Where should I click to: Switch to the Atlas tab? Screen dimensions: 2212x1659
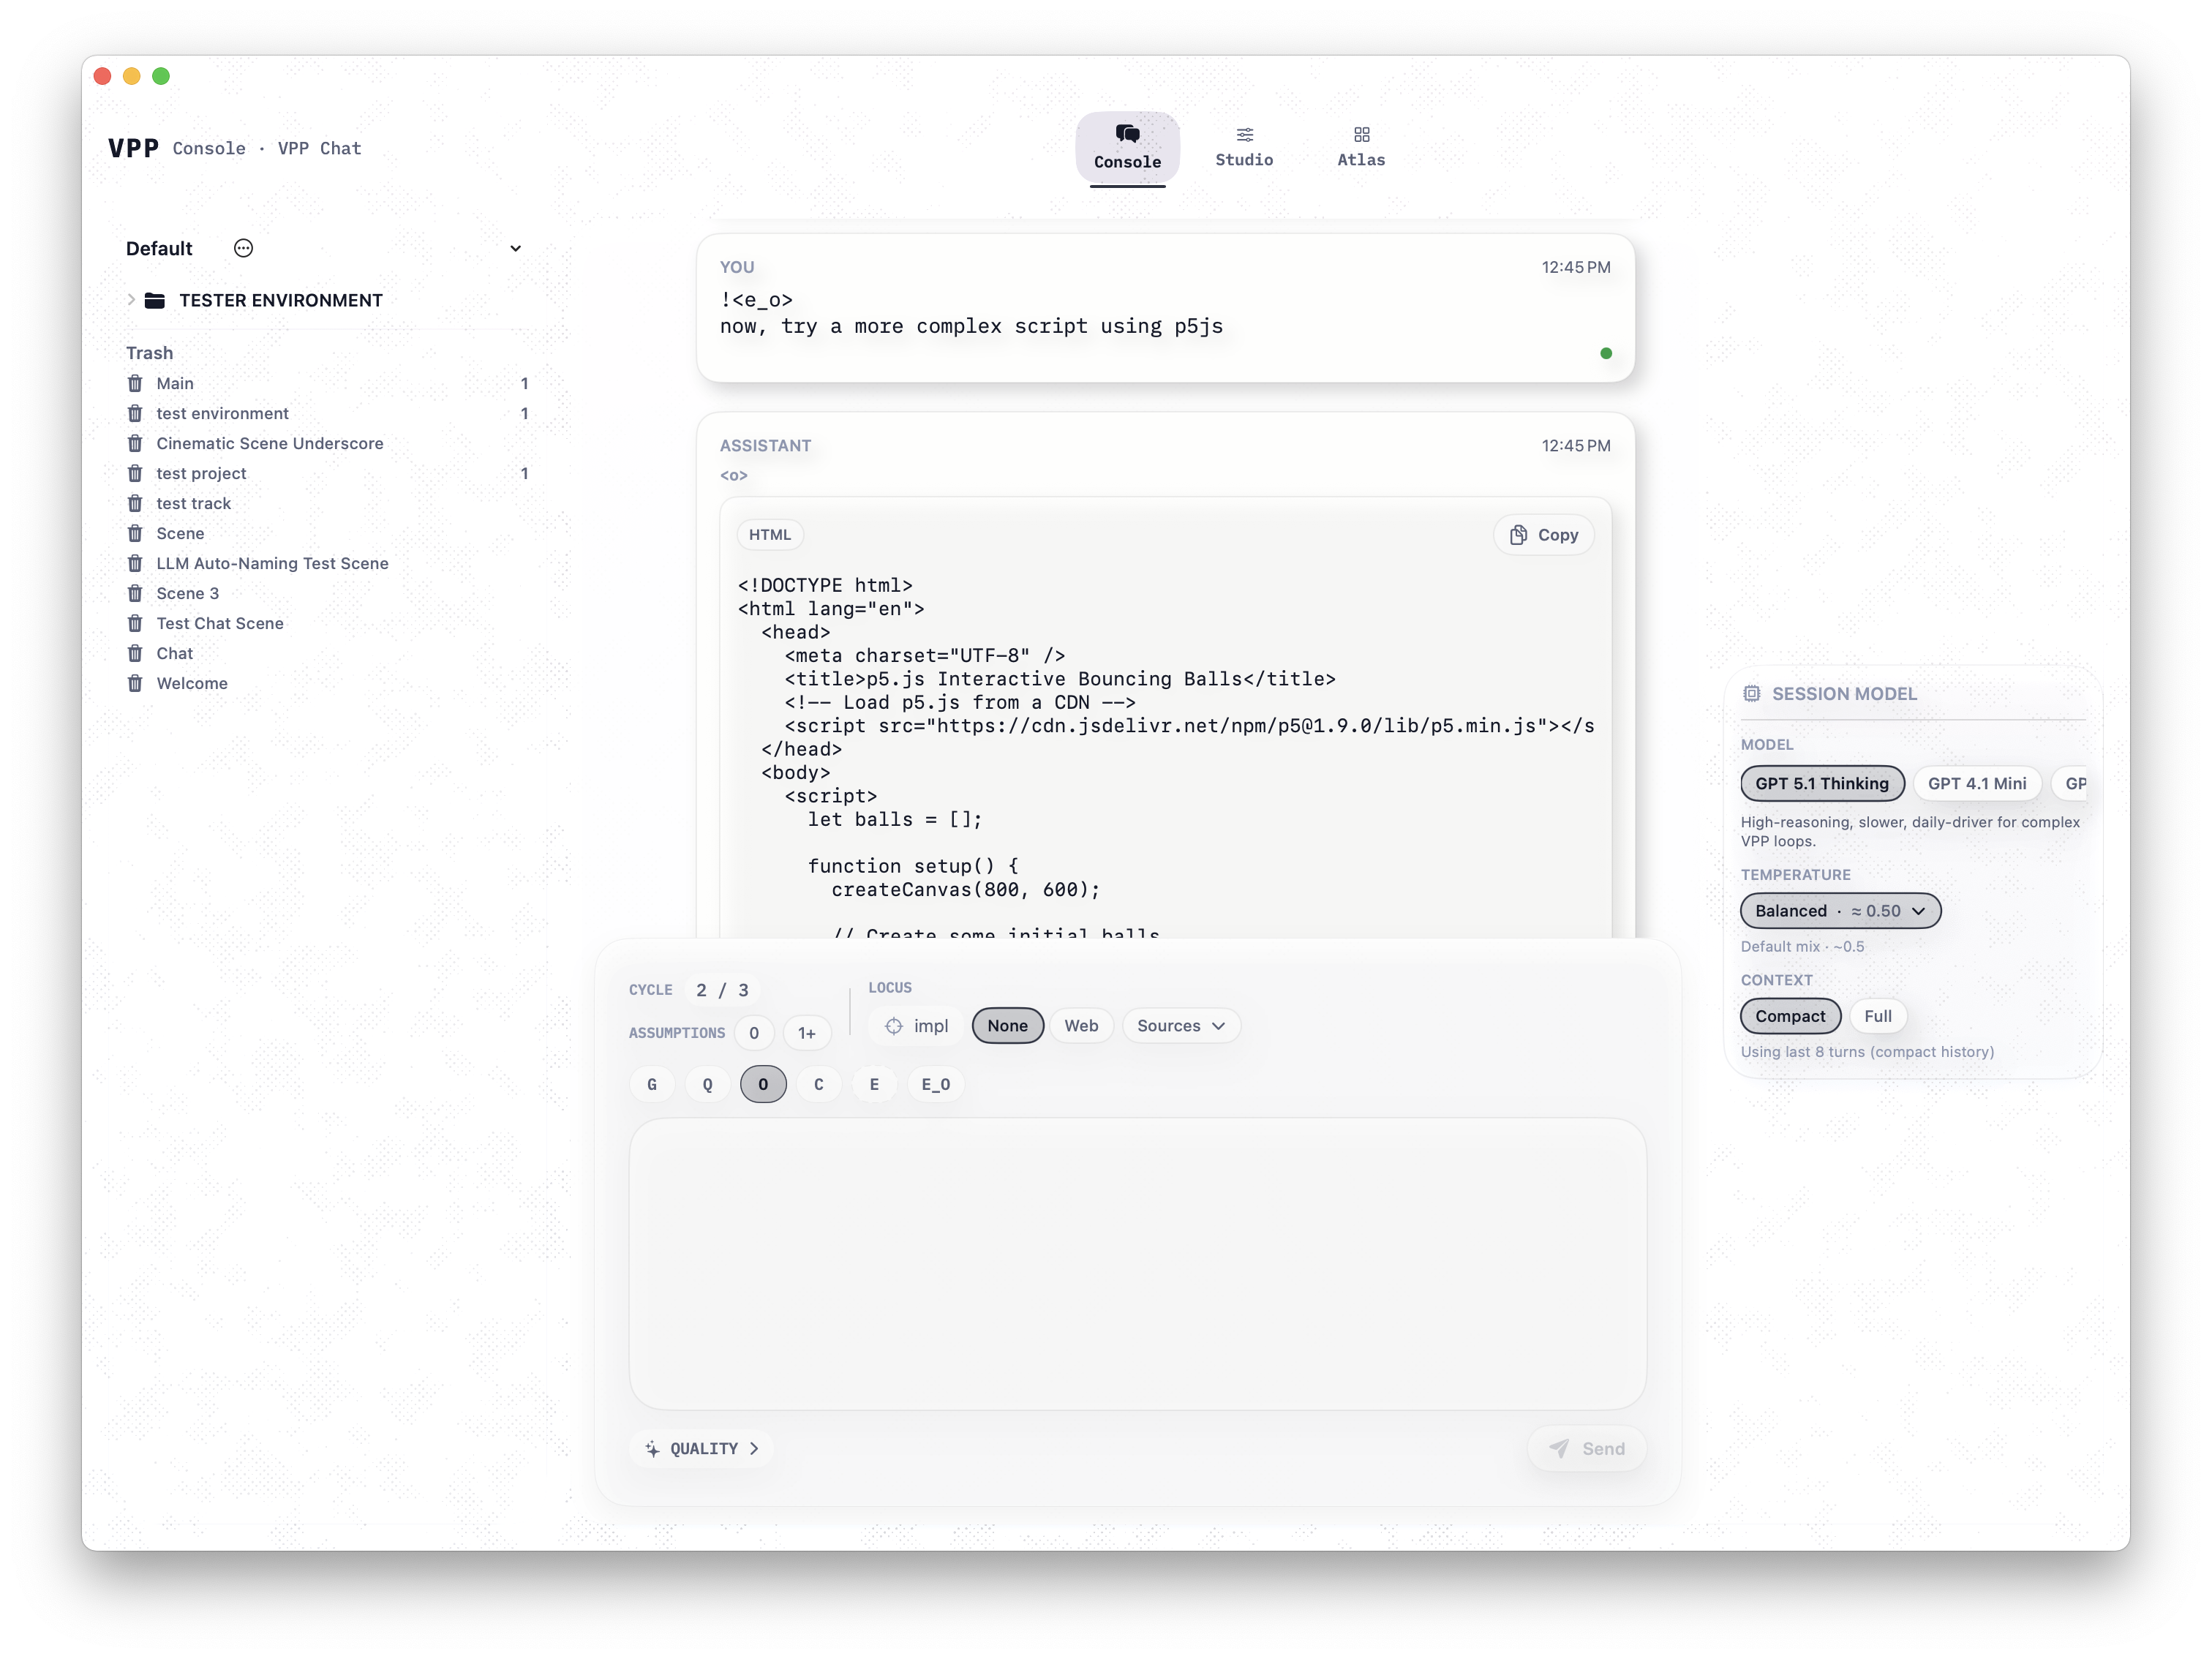tap(1361, 147)
